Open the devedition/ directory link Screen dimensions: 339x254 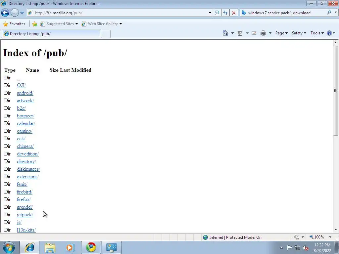point(28,154)
